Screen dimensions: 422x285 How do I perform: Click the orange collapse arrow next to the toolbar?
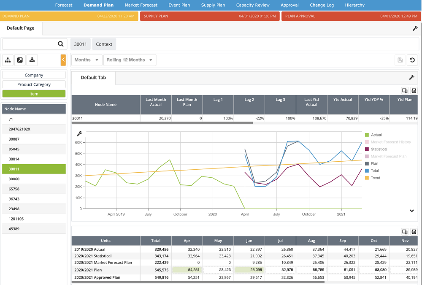point(64,60)
